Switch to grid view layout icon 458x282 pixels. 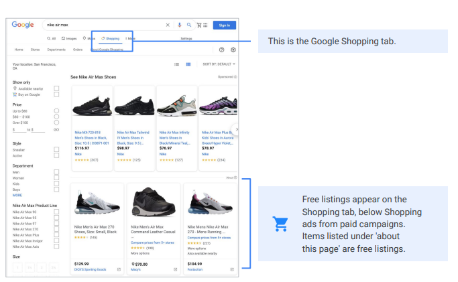[x=188, y=64]
